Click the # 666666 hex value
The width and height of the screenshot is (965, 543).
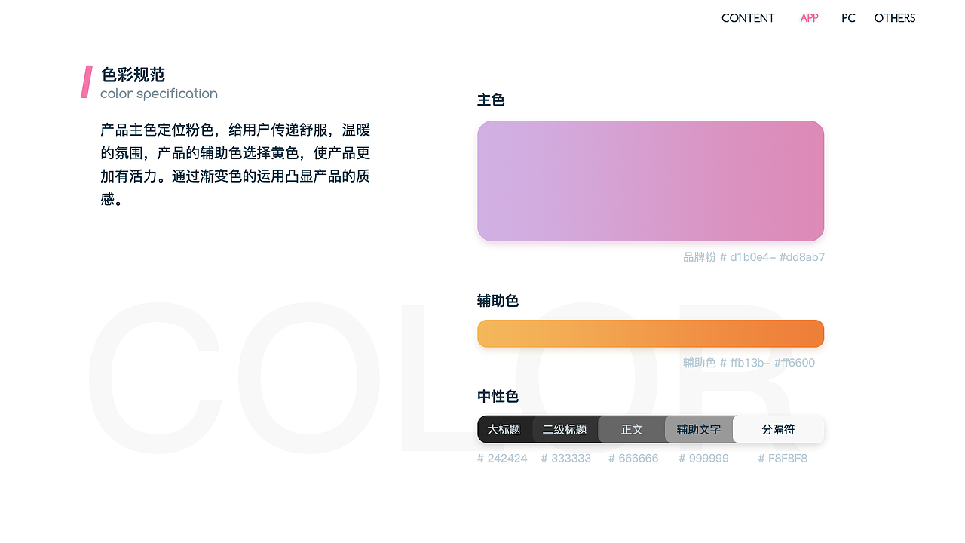[x=633, y=459]
